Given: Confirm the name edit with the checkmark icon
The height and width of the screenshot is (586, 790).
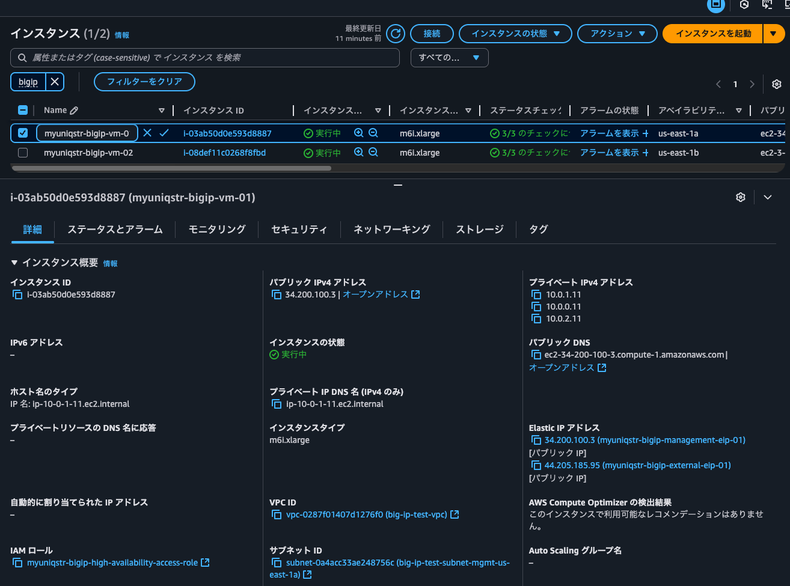Looking at the screenshot, I should (164, 133).
